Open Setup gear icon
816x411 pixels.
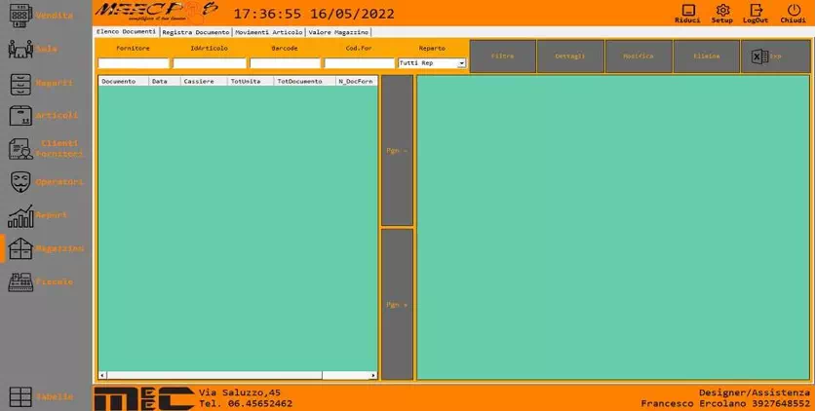click(x=722, y=10)
